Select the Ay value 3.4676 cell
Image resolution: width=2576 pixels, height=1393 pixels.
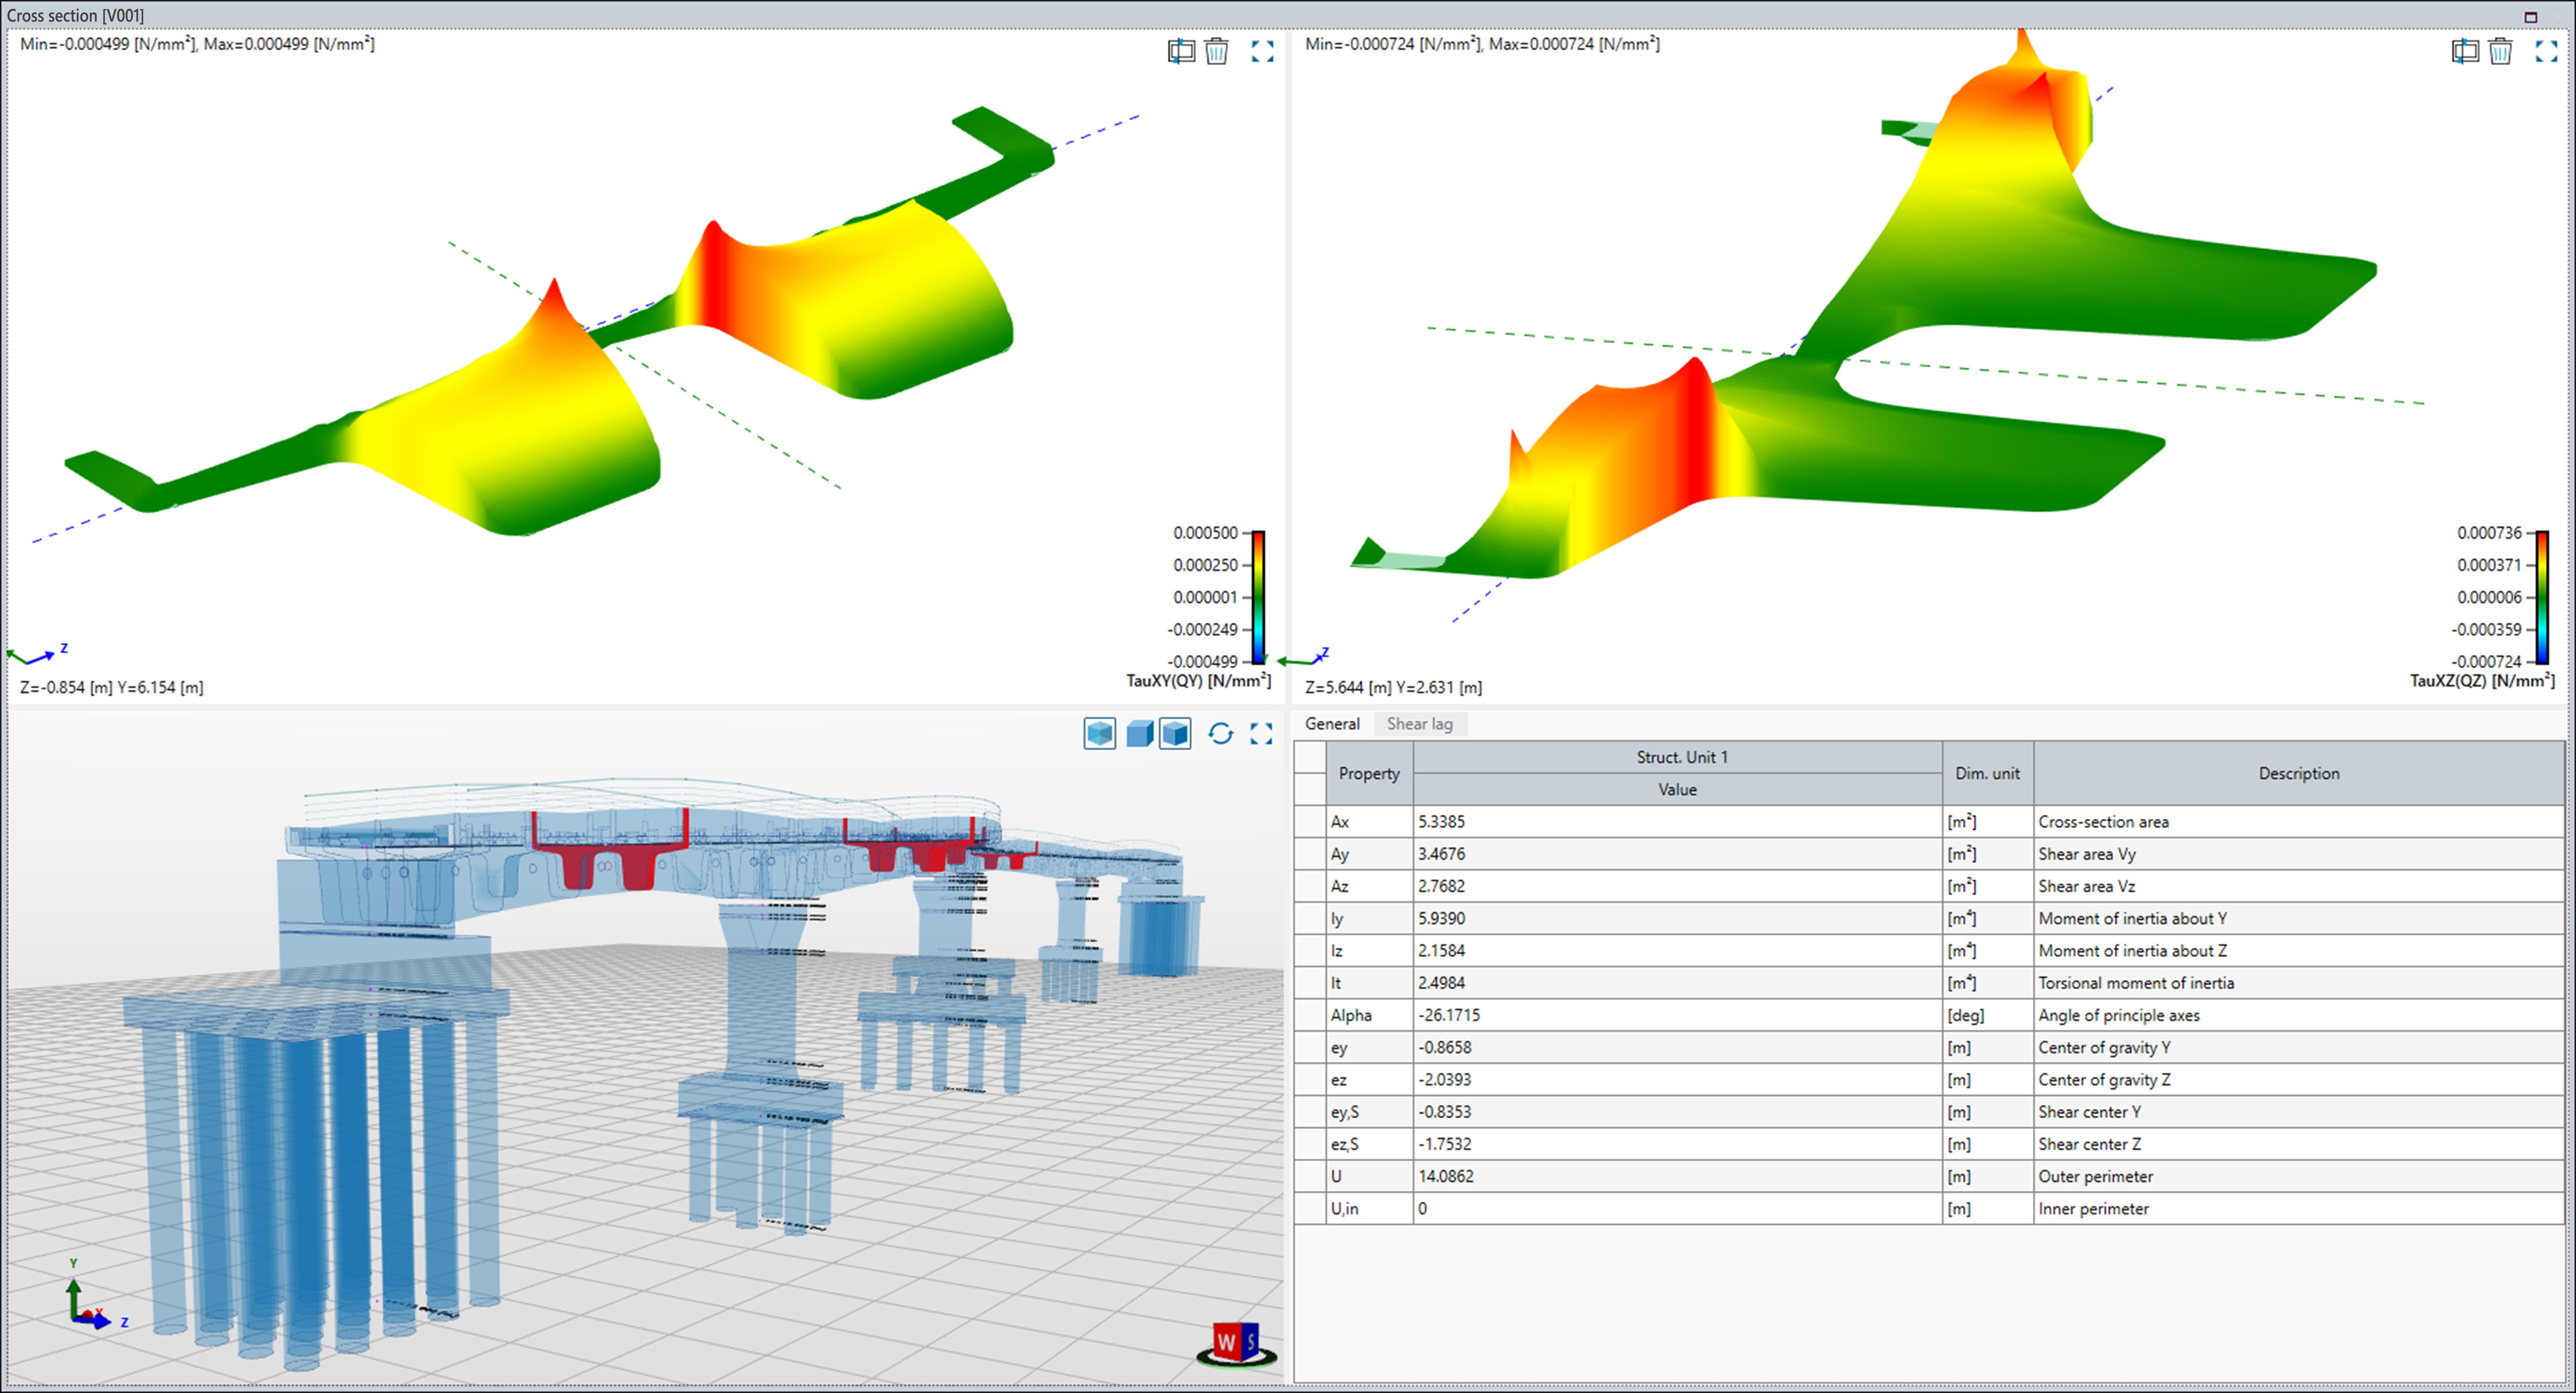click(x=1678, y=854)
